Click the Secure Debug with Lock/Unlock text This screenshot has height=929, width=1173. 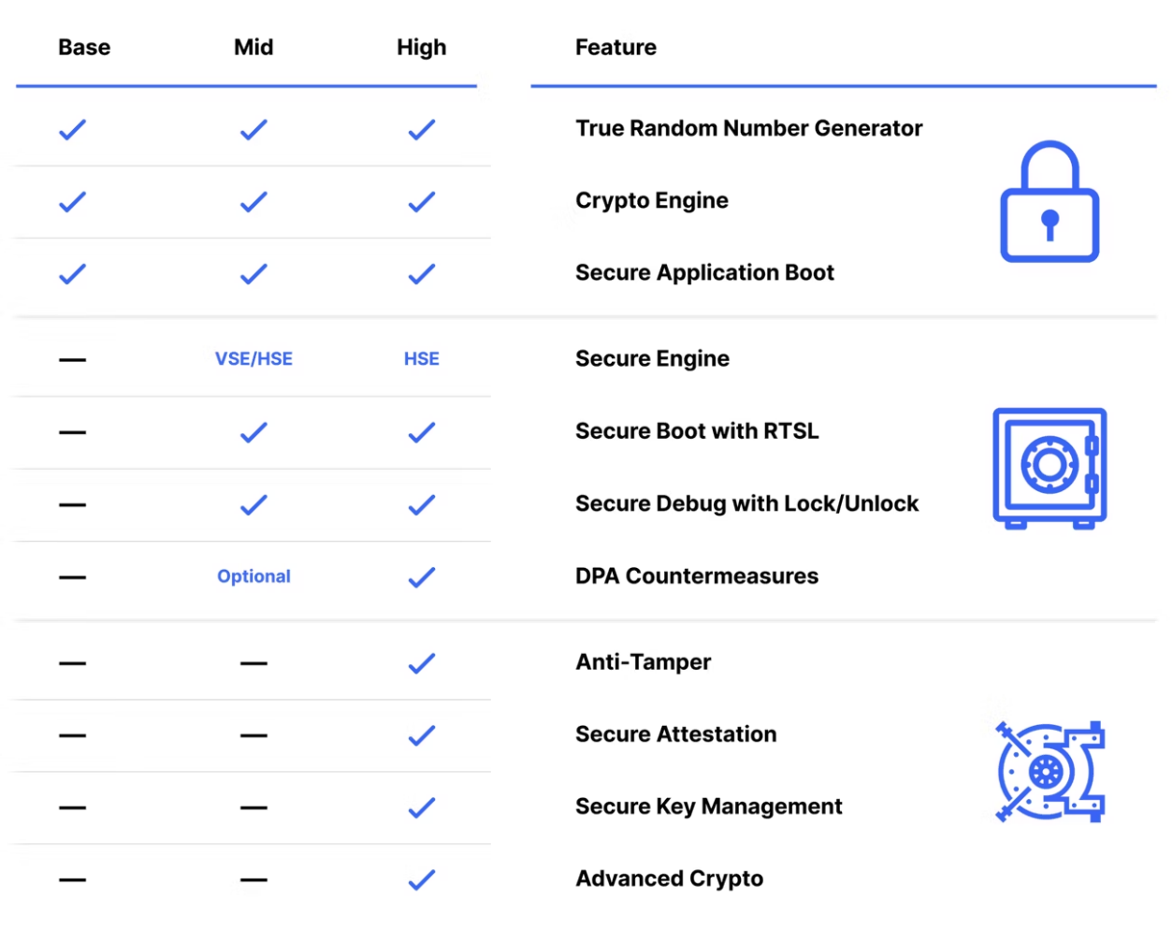[746, 503]
